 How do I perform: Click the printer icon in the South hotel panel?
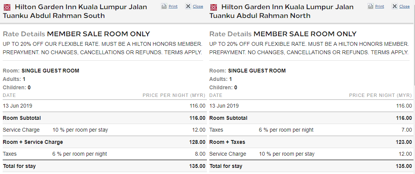pos(164,6)
